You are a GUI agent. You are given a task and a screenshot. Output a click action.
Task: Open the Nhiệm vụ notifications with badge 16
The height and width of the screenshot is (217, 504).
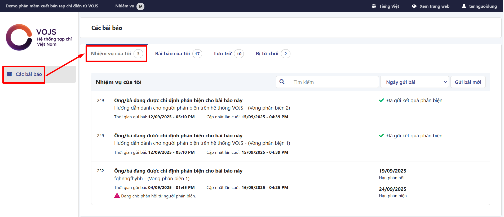130,6
